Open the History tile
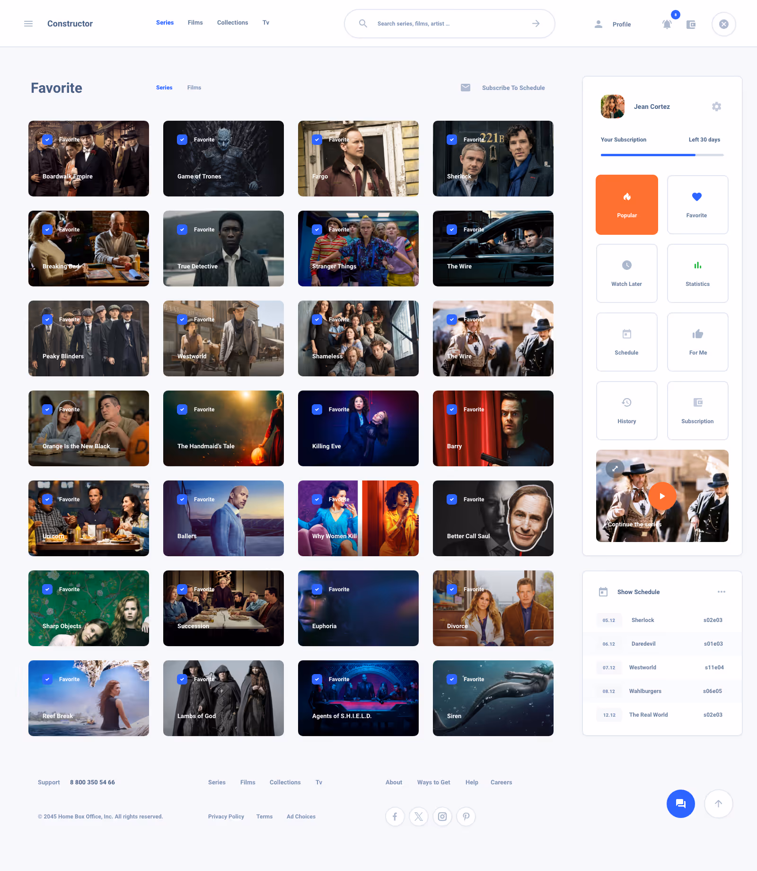The width and height of the screenshot is (757, 871). click(627, 410)
